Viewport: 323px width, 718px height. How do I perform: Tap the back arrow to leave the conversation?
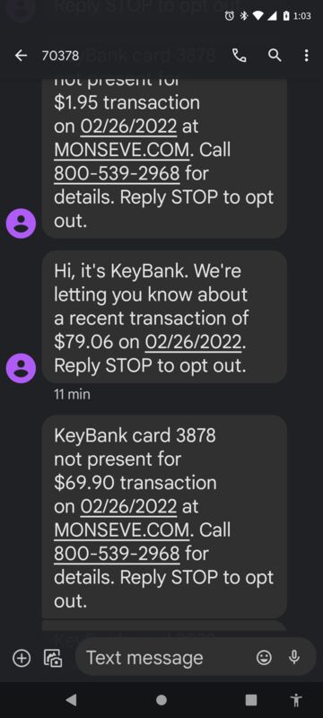click(x=21, y=56)
